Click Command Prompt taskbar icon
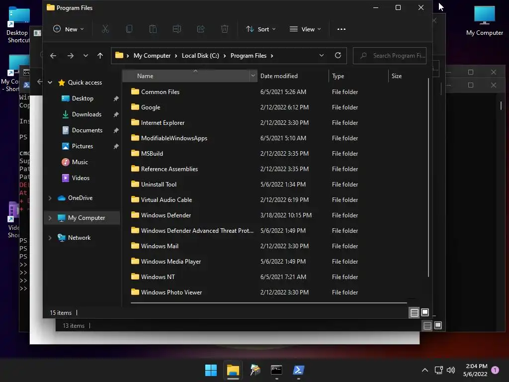This screenshot has width=509, height=382. tap(276, 370)
